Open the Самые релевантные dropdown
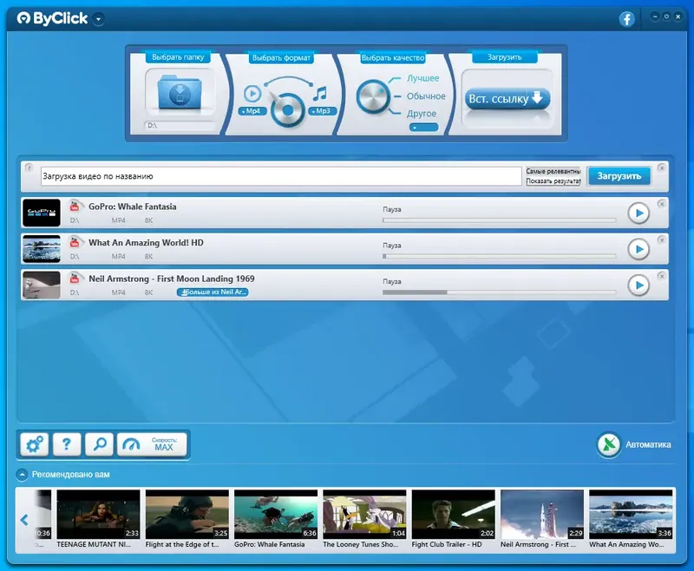 click(553, 171)
